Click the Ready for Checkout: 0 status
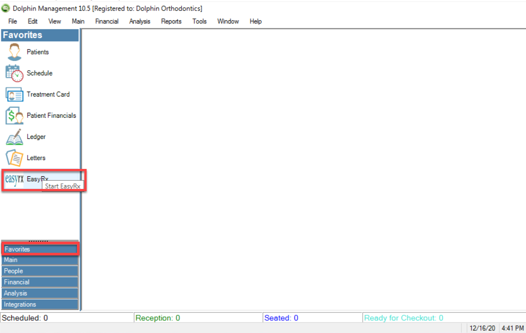Viewport: 526px width, 333px height. [x=404, y=318]
